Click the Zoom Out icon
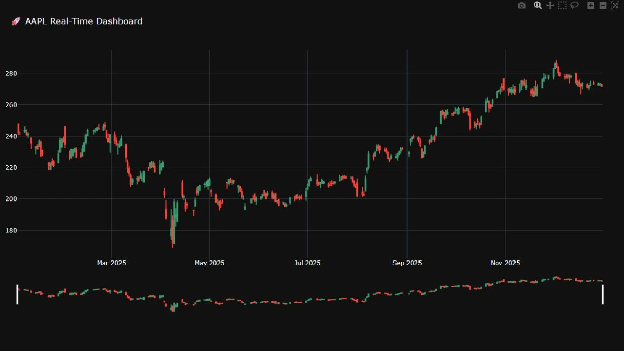 (602, 5)
